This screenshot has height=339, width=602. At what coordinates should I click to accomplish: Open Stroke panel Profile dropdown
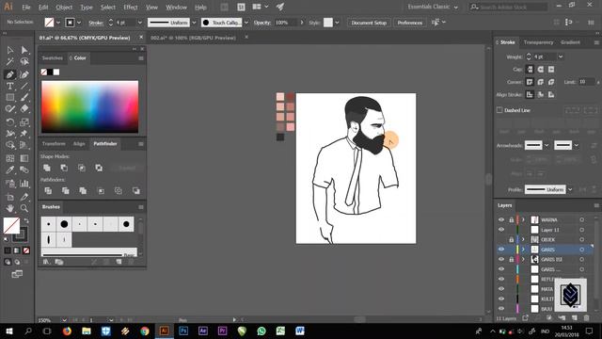[570, 189]
